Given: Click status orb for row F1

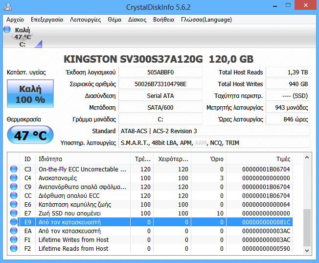Looking at the screenshot, I should 14,240.
